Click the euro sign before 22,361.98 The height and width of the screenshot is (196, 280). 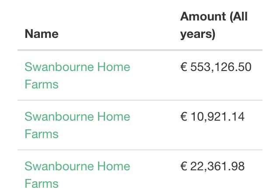tap(184, 166)
